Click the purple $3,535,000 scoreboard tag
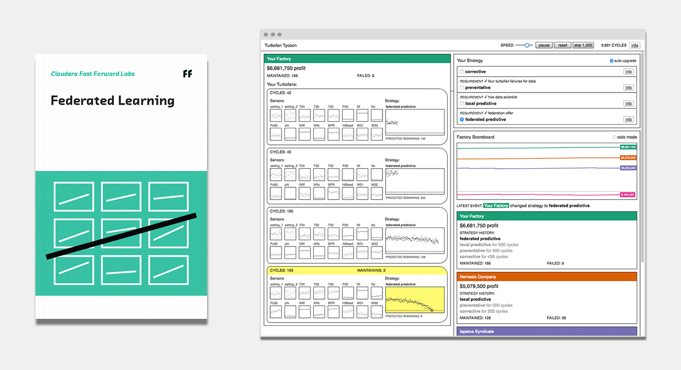This screenshot has height=370, width=681. click(628, 168)
